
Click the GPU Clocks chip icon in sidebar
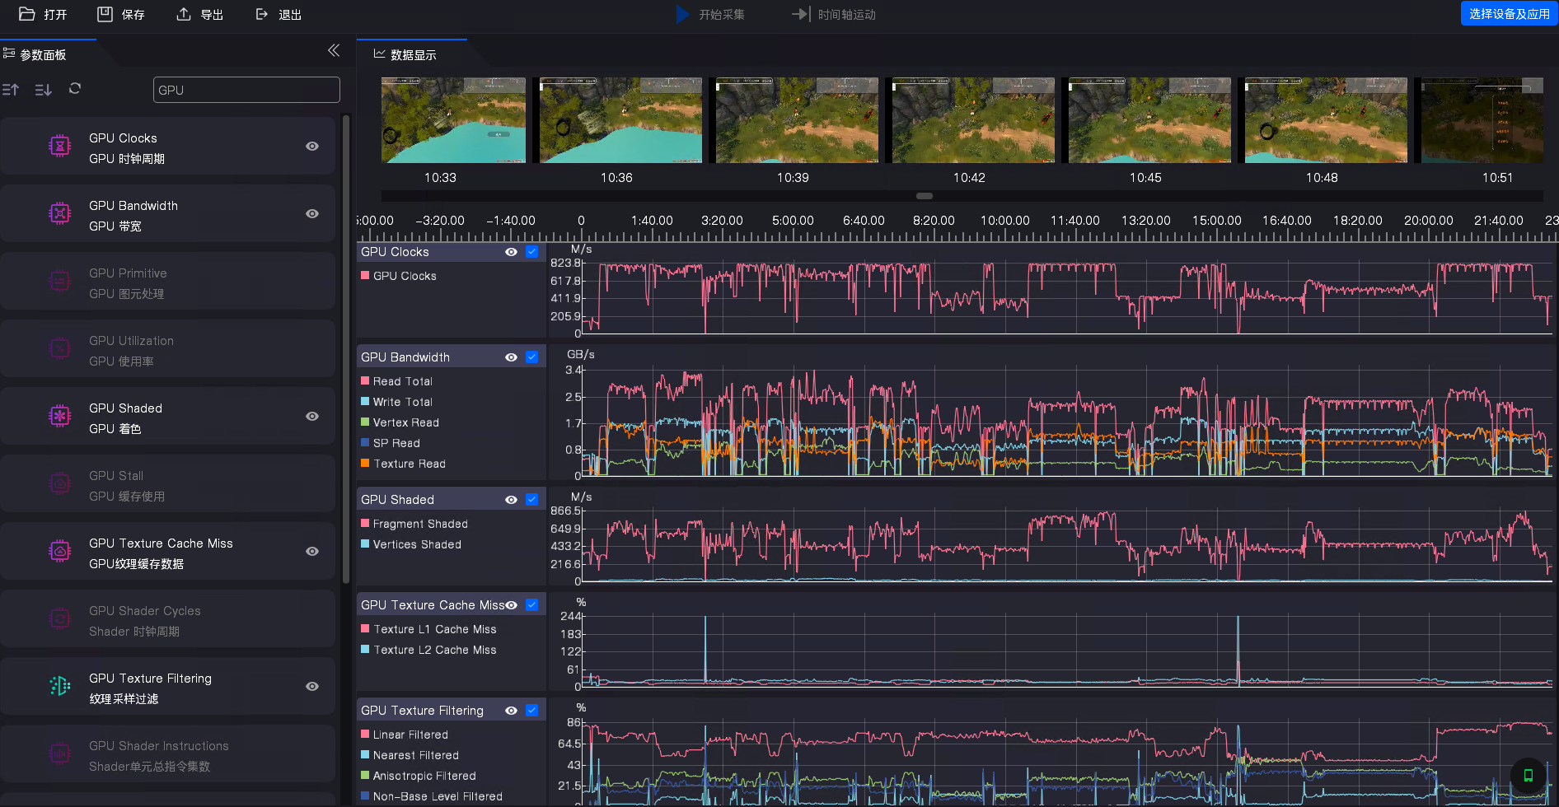[60, 147]
